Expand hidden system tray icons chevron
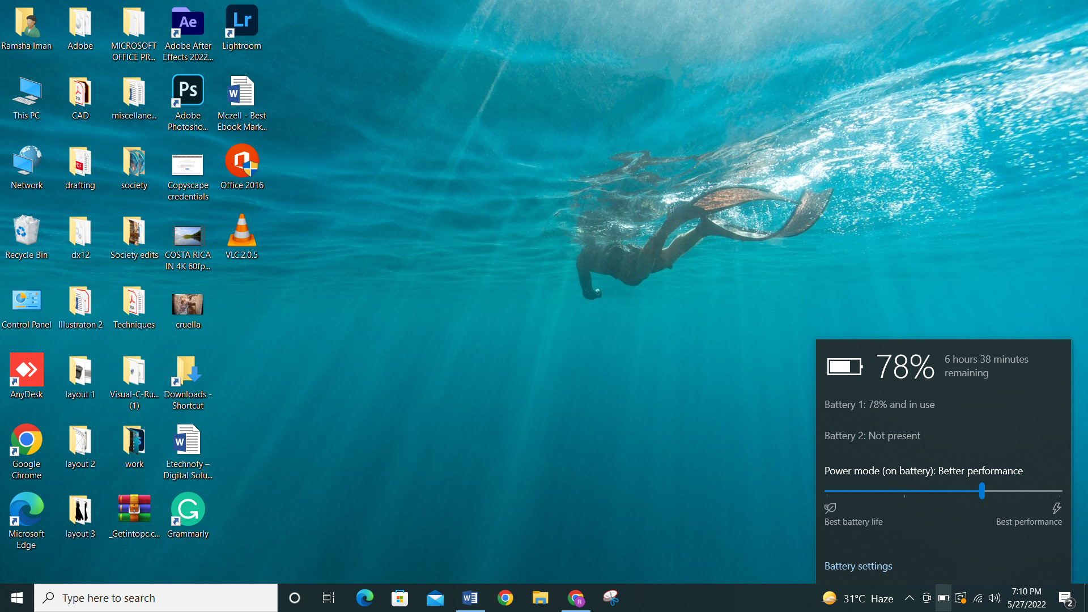1088x612 pixels. click(x=909, y=598)
